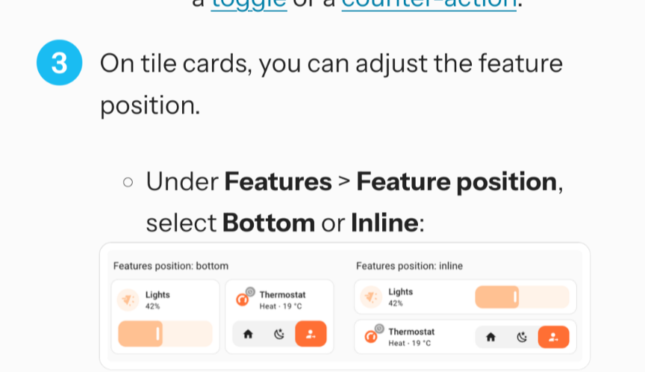645x372 pixels.
Task: Click the Lights icon in the inline-position example
Action: (370, 297)
